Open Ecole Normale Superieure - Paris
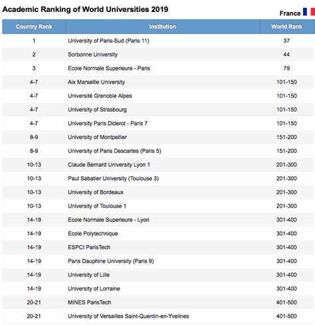Image resolution: width=315 pixels, height=325 pixels. (109, 68)
